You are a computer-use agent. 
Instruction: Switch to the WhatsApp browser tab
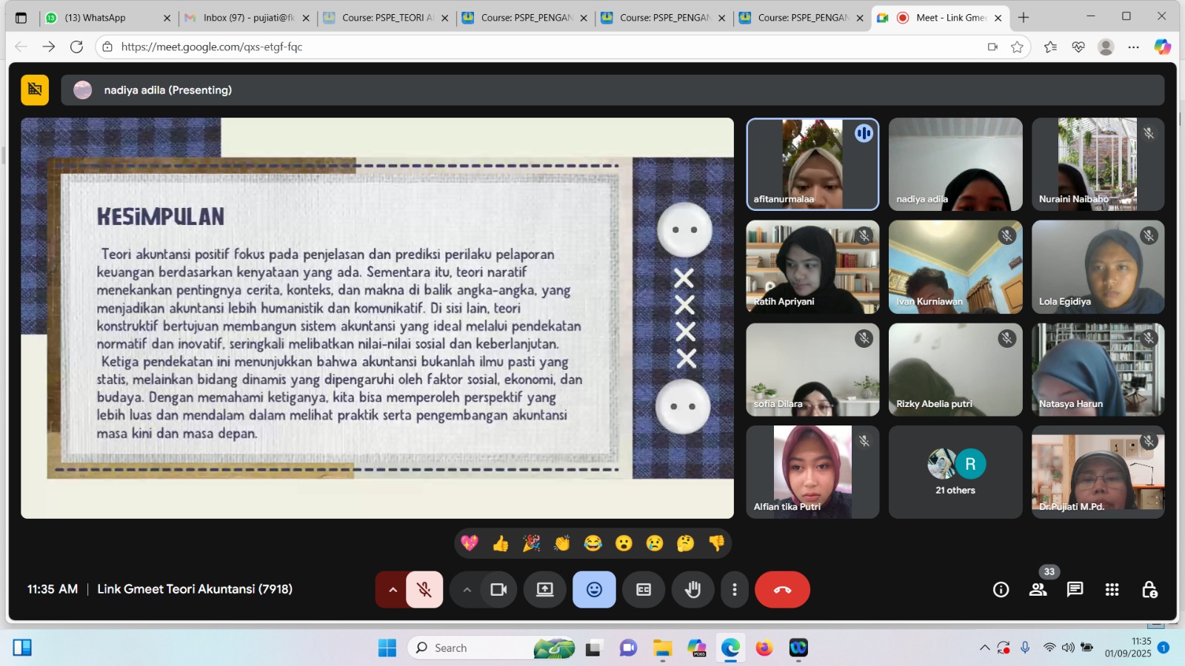click(x=104, y=18)
